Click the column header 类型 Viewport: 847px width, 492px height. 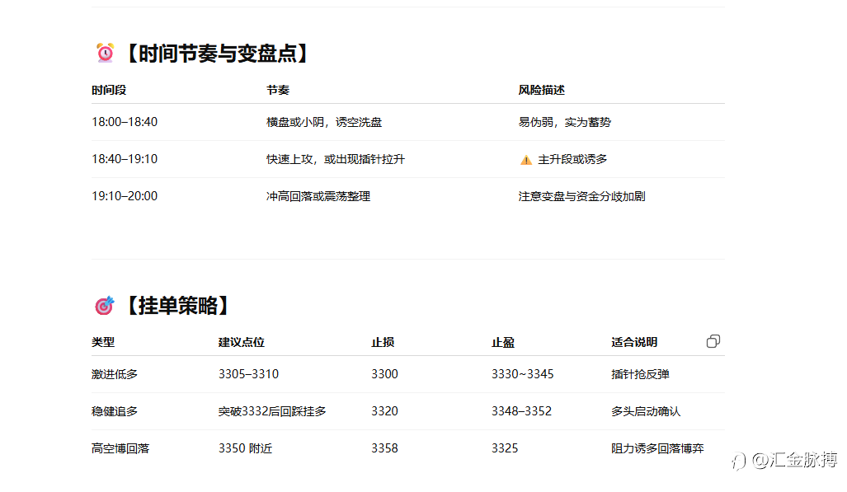pos(102,342)
